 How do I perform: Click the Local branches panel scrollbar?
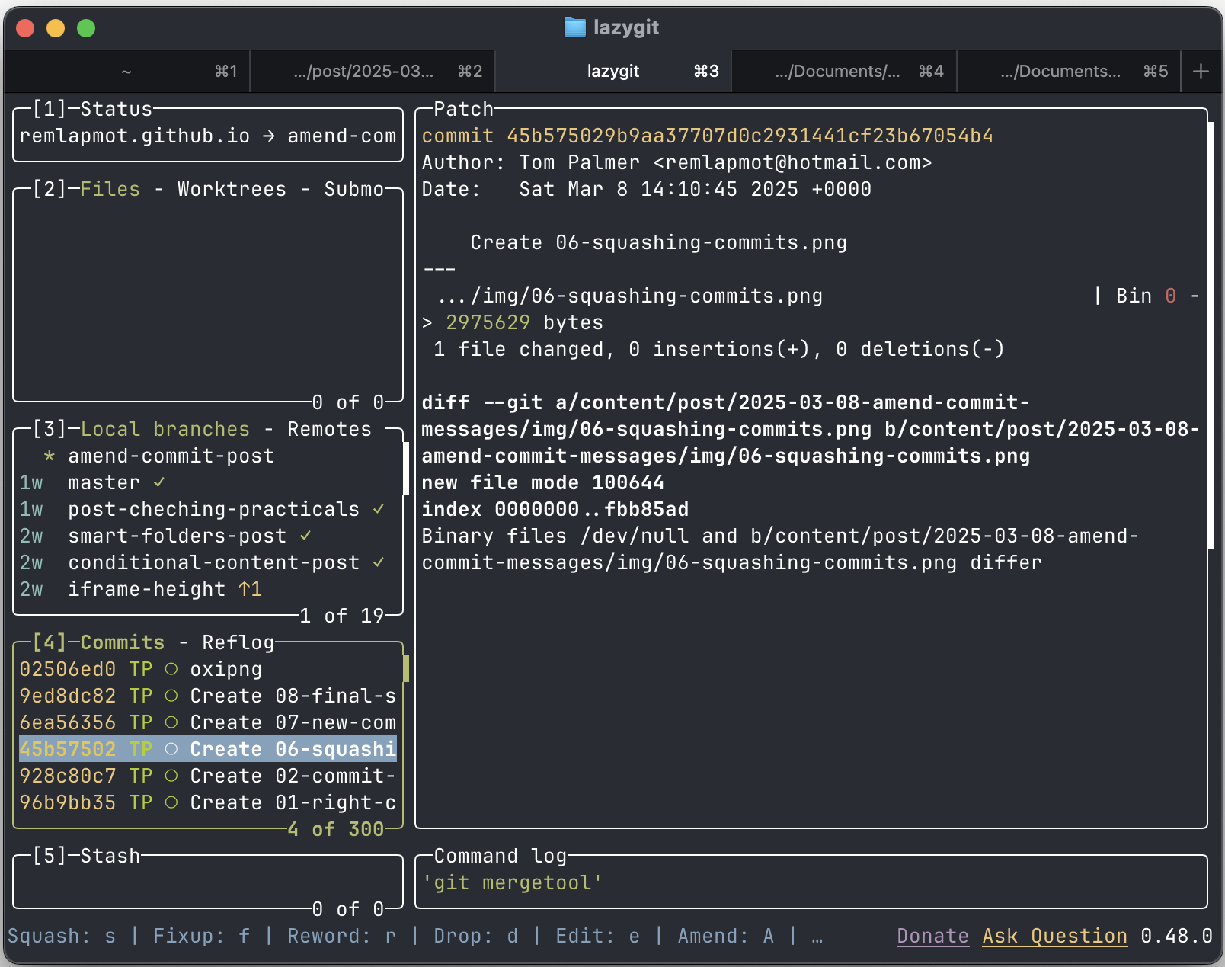coord(406,469)
